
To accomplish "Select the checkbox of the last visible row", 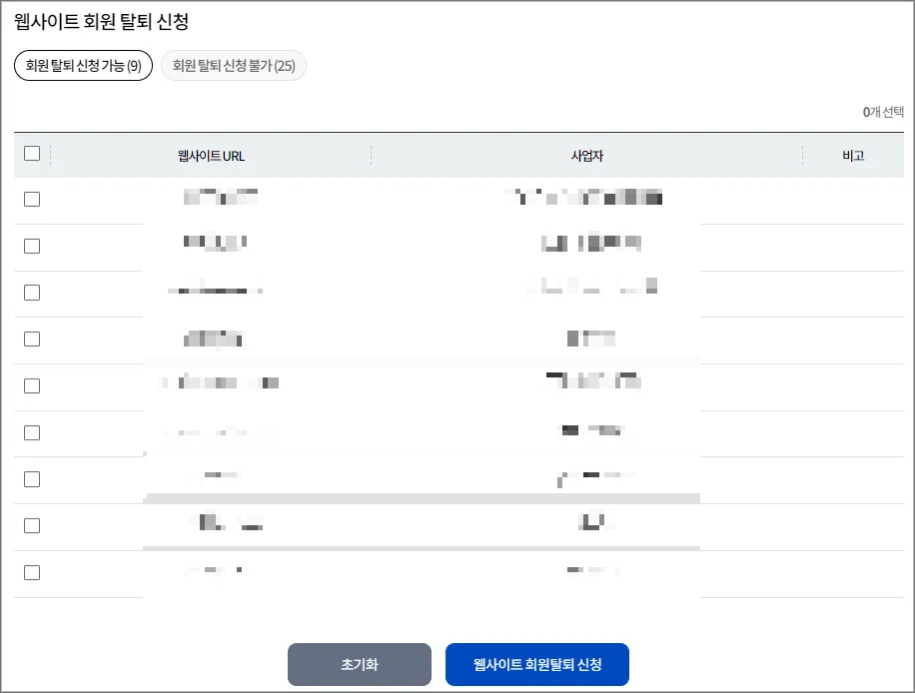I will [x=31, y=574].
